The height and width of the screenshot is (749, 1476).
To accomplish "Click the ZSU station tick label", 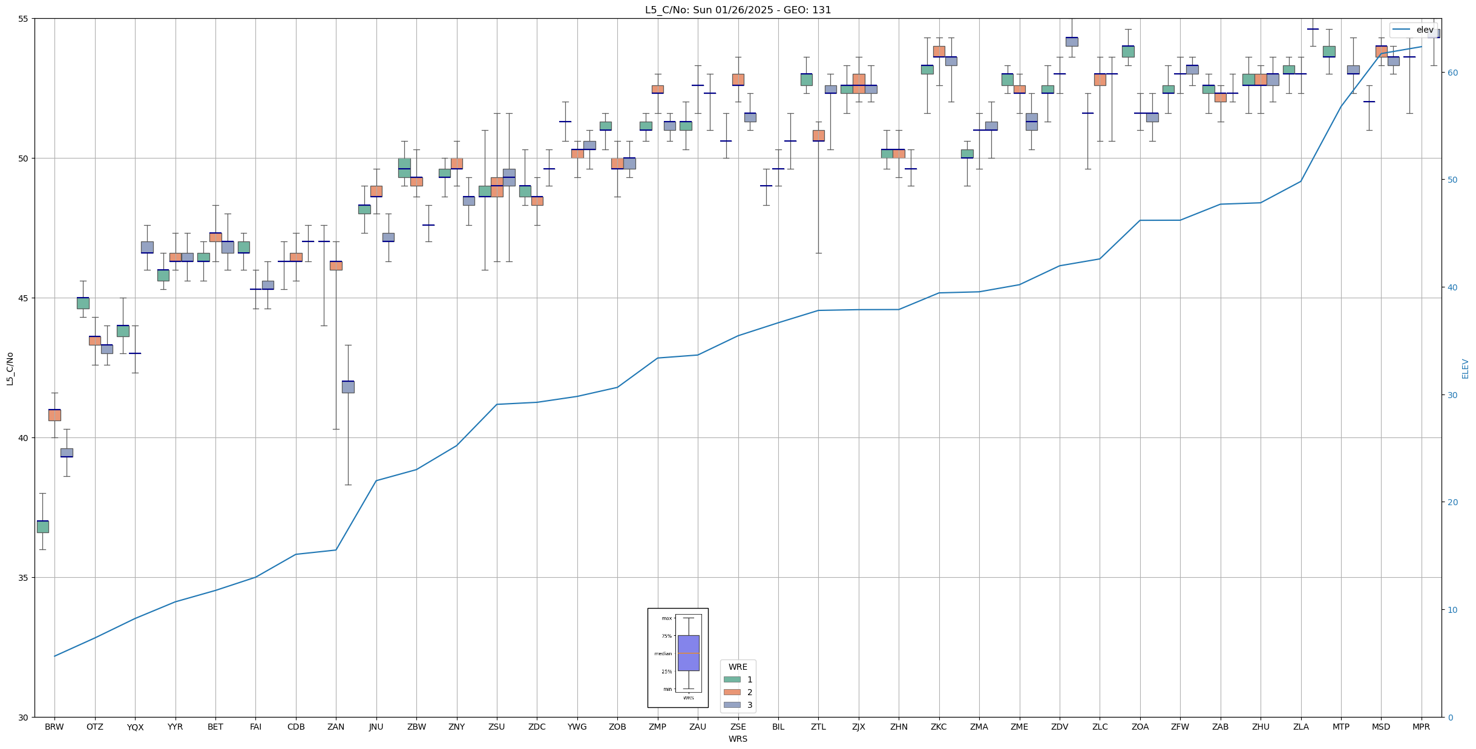I will pos(496,727).
